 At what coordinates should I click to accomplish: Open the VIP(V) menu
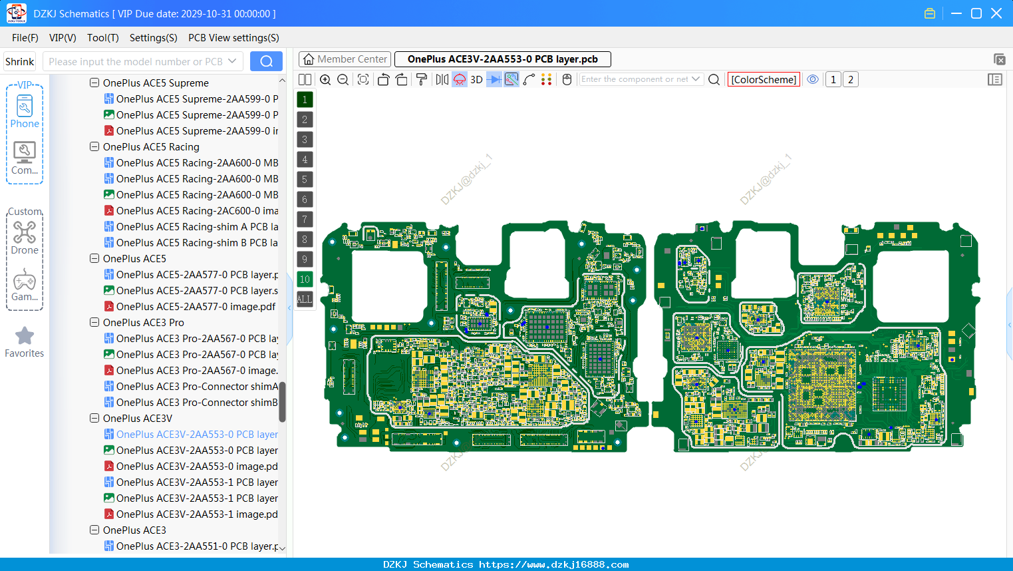[x=63, y=38]
